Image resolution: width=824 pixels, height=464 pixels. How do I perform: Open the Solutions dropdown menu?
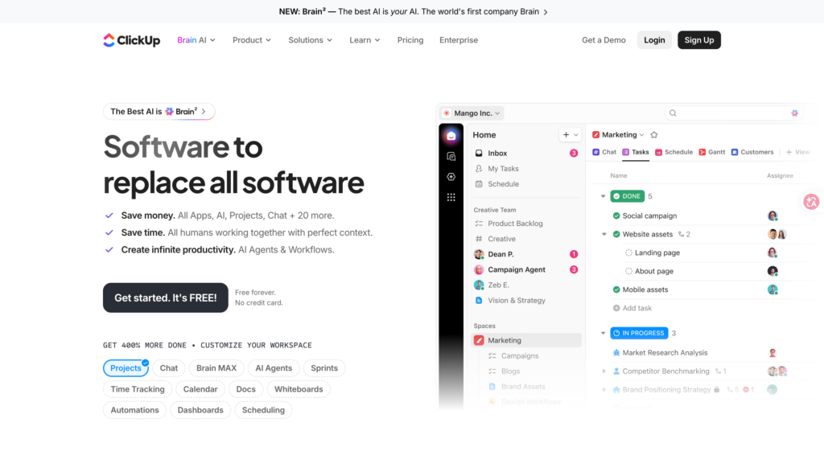310,40
